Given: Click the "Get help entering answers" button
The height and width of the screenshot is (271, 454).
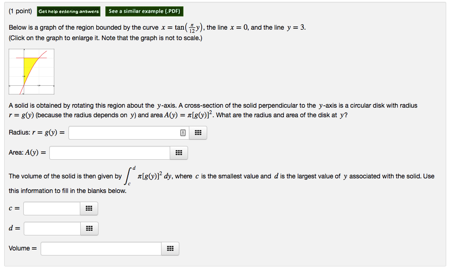Looking at the screenshot, I should (x=68, y=11).
